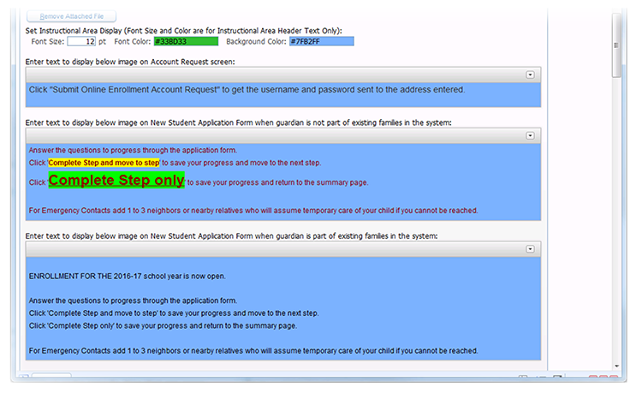Image resolution: width=642 pixels, height=393 pixels.
Task: Click the 'Submit Online Enrollment Account Request' text
Action: (x=134, y=90)
